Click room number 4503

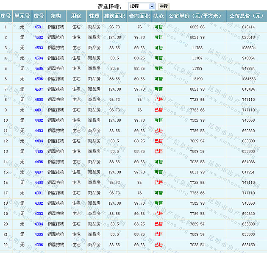pyautogui.click(x=39, y=48)
